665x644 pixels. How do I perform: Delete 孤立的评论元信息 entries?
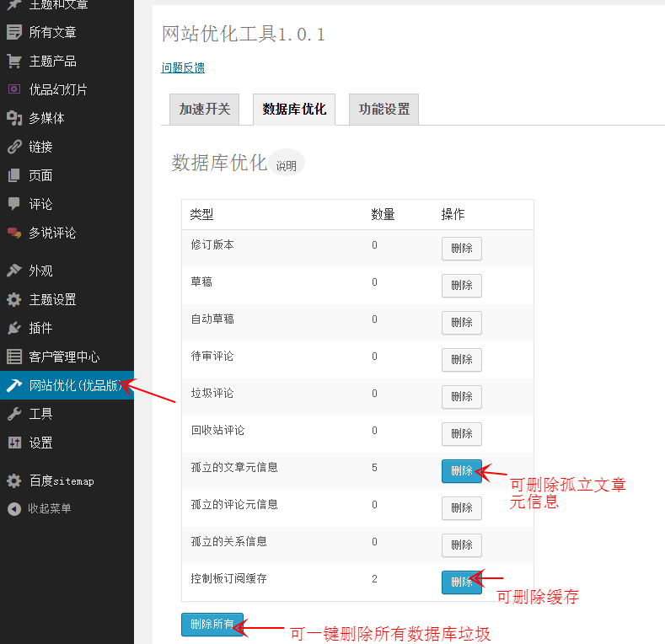tap(461, 508)
